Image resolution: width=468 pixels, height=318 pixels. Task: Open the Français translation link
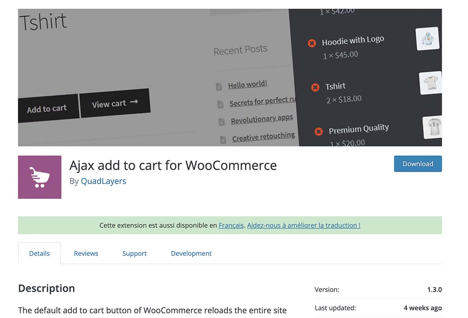point(231,225)
